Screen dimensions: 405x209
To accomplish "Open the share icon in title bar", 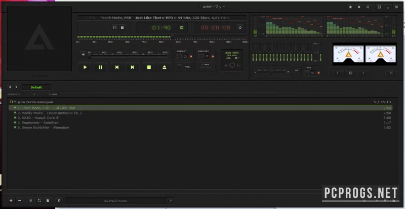I will pos(368,7).
